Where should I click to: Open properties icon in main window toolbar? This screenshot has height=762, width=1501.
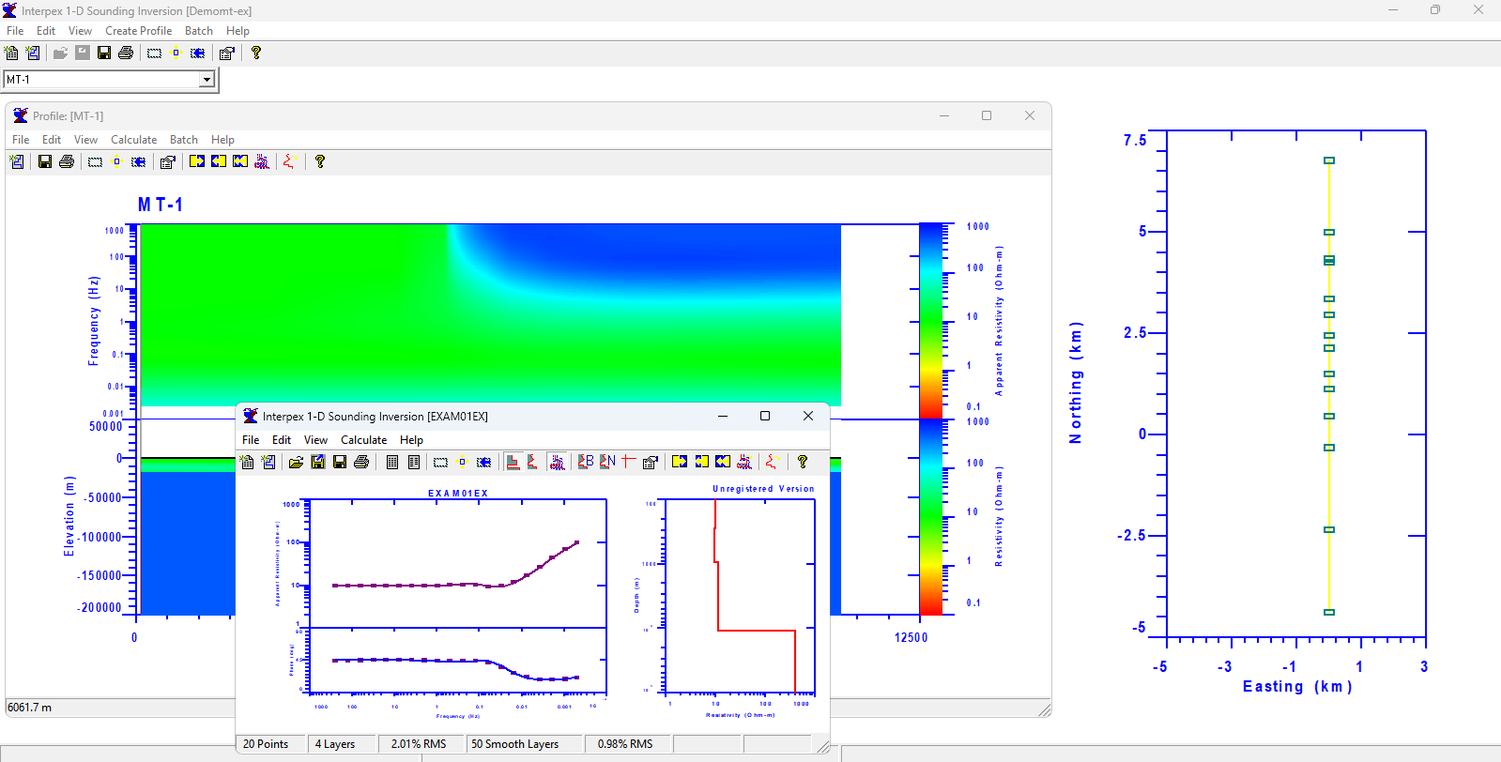pyautogui.click(x=226, y=53)
